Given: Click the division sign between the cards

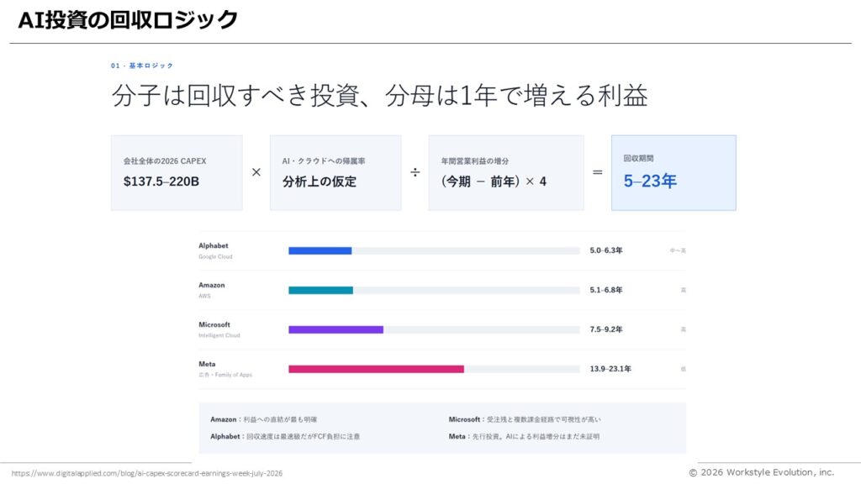Looking at the screenshot, I should [415, 172].
